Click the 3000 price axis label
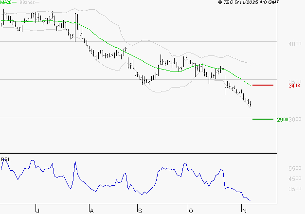This screenshot has height=214, width=305. [295, 119]
